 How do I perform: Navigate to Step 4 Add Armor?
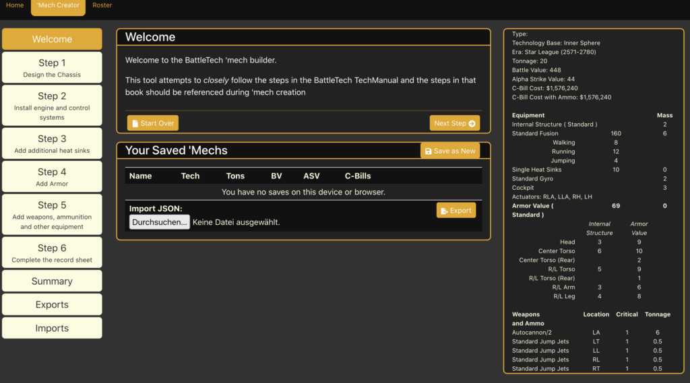52,176
